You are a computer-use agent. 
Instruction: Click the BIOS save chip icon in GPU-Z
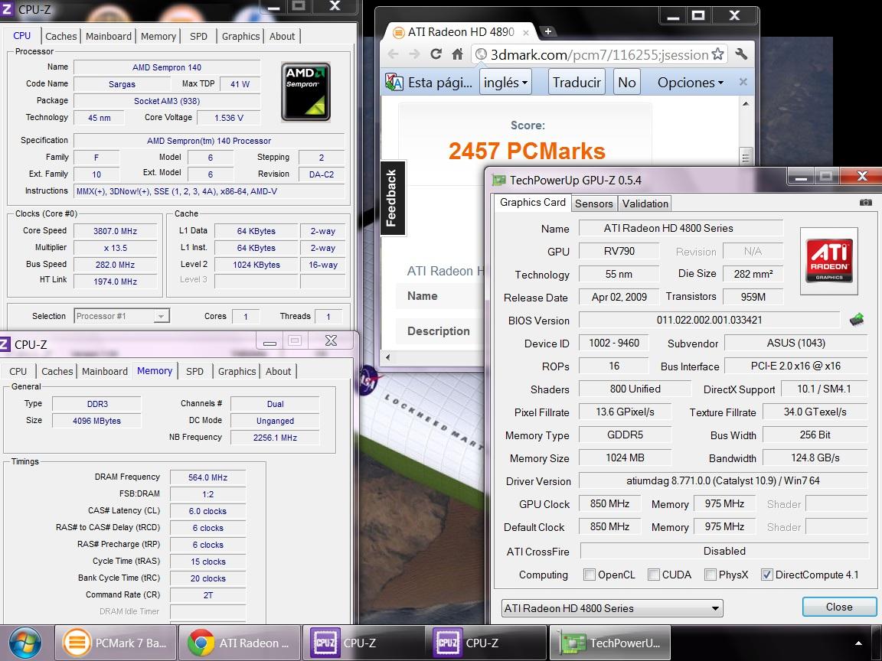(x=856, y=320)
